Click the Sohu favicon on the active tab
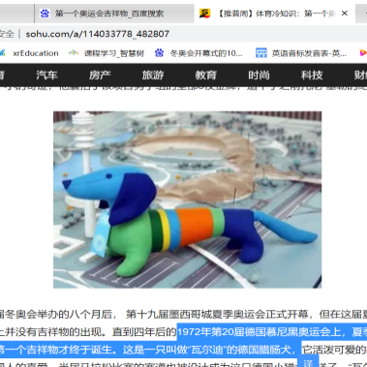367x367 pixels. coord(204,14)
